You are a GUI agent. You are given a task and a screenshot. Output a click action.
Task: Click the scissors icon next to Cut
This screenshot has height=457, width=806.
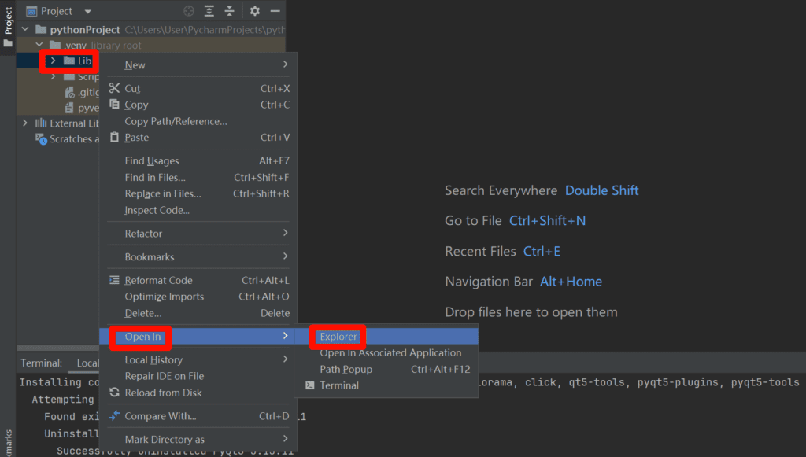point(114,88)
